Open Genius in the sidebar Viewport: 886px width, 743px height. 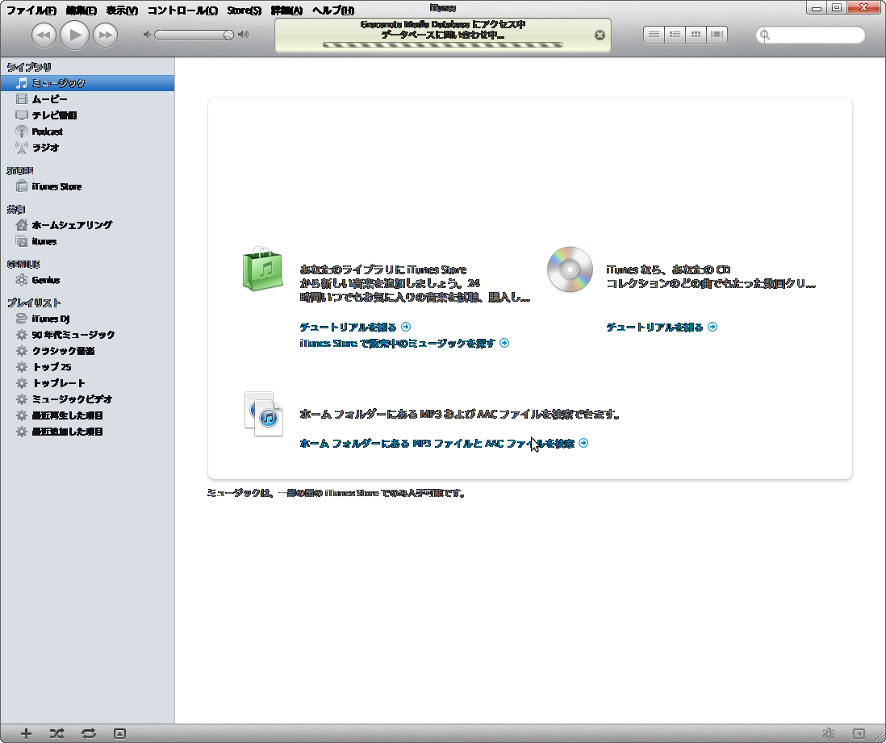87,280
